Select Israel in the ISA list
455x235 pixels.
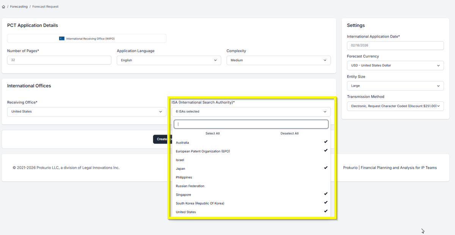[x=180, y=160]
